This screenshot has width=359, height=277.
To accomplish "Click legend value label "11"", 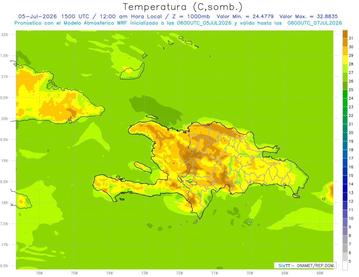I will pyautogui.click(x=351, y=210).
